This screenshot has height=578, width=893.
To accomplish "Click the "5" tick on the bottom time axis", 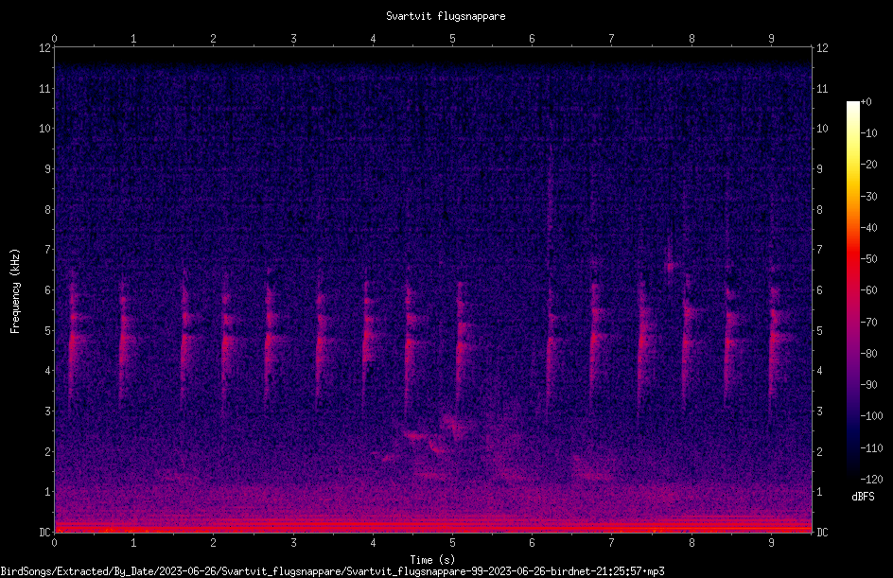I will coord(452,543).
